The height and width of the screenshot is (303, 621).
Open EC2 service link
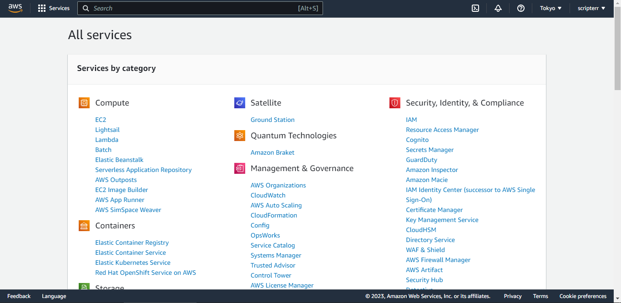(101, 120)
